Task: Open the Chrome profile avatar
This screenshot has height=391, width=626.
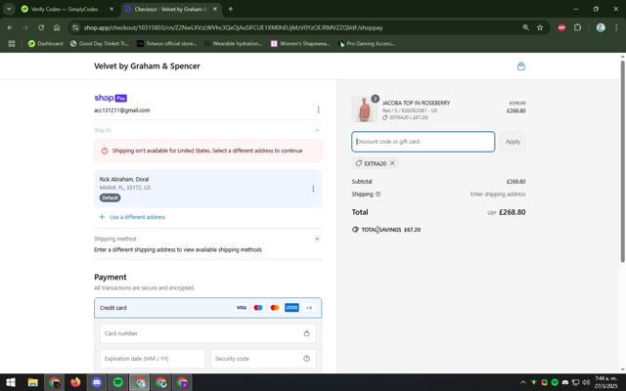Action: 601,27
